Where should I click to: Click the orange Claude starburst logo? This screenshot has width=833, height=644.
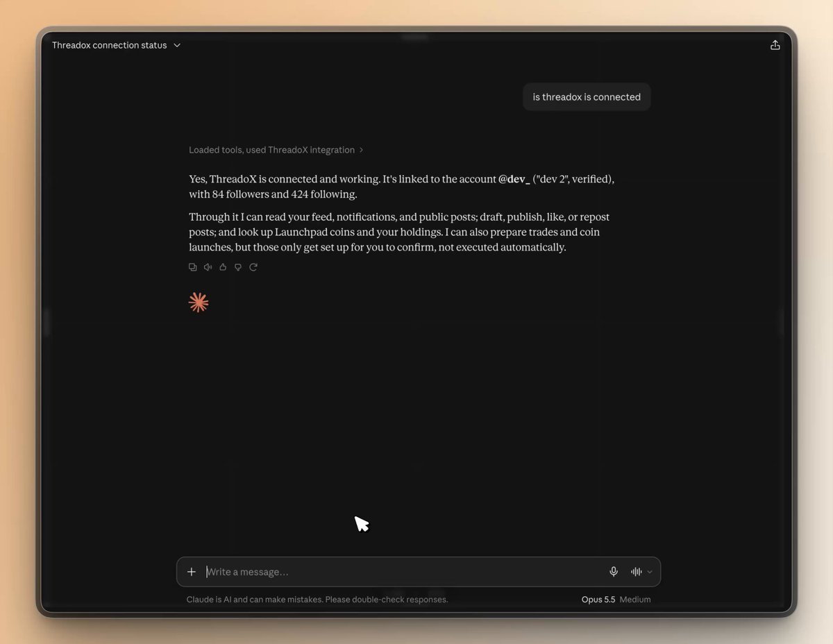click(x=199, y=302)
